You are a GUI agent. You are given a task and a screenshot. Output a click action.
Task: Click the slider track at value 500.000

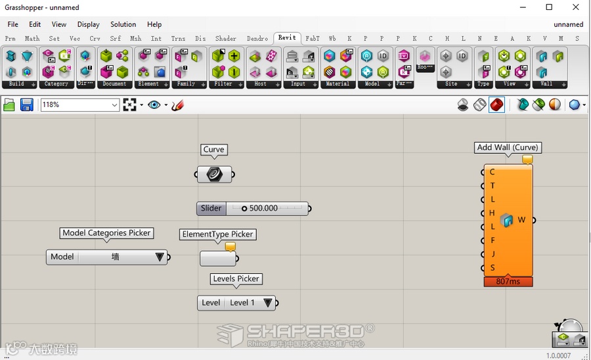tap(267, 208)
